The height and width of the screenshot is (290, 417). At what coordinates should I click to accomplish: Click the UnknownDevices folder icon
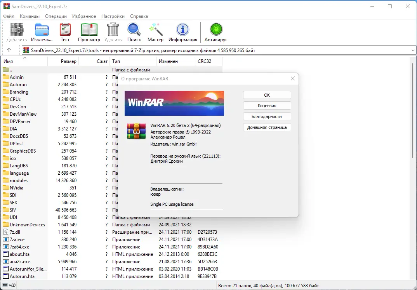point(6,225)
